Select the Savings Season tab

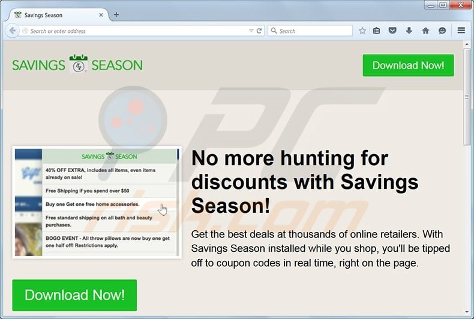[59, 15]
